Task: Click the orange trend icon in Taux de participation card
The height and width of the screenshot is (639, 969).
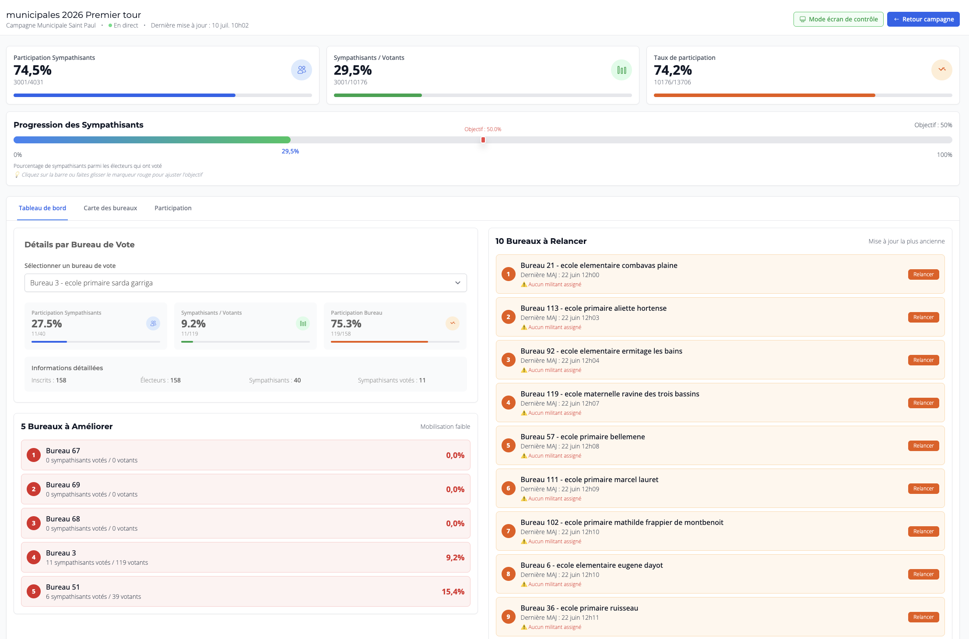Action: pos(941,70)
